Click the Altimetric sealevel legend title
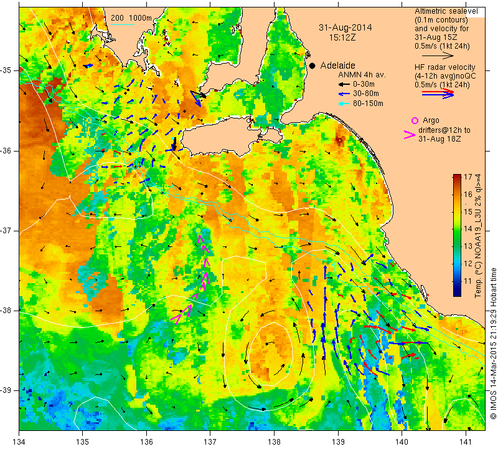 tap(446, 11)
